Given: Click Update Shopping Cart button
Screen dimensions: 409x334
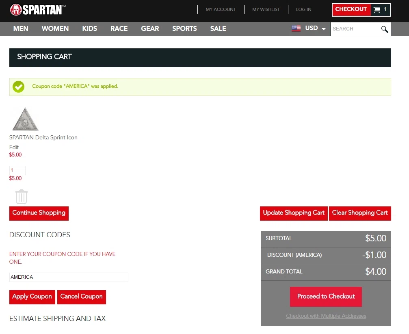Looking at the screenshot, I should click(x=294, y=213).
